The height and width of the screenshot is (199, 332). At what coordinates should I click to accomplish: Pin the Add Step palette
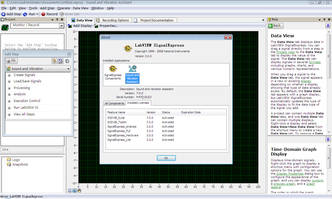click(12, 61)
